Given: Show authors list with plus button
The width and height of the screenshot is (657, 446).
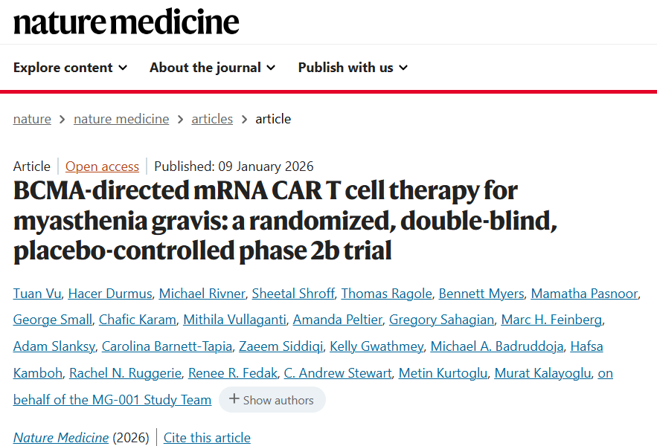Looking at the screenshot, I should 271,400.
